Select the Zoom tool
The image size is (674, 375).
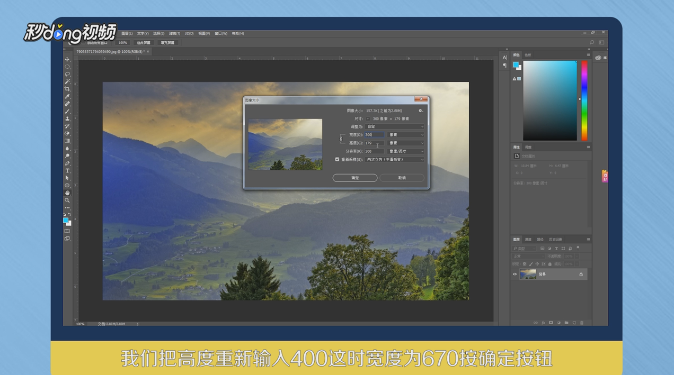[67, 200]
